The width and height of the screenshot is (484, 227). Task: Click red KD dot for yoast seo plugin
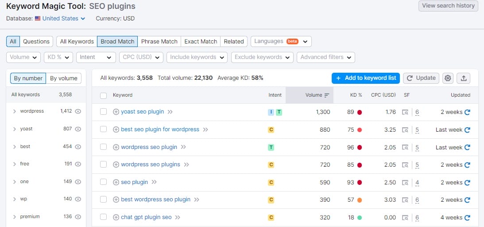[x=359, y=112]
